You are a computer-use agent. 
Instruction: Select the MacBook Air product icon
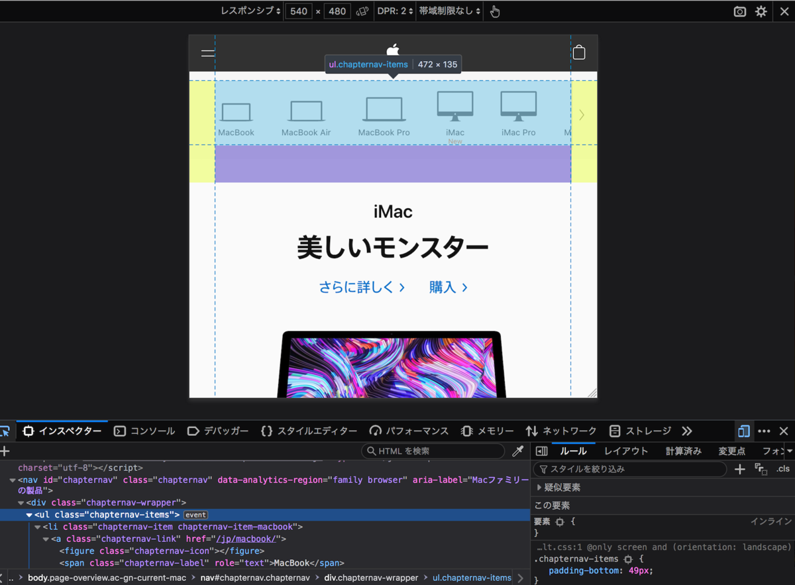pyautogui.click(x=306, y=119)
